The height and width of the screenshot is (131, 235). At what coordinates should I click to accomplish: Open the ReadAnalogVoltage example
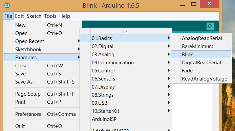click(201, 78)
